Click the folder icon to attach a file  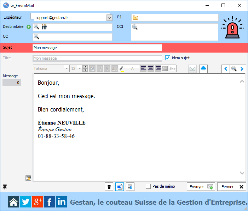coord(135,18)
